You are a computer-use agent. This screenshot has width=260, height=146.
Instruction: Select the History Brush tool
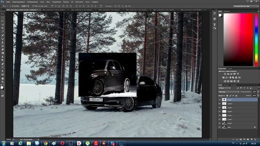tap(2, 46)
